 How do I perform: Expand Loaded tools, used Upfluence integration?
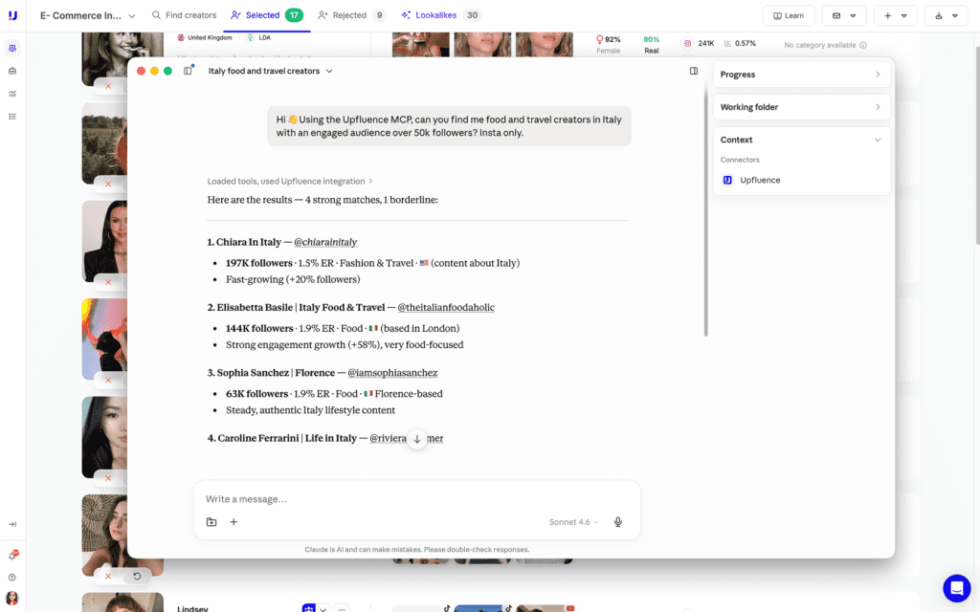(290, 181)
